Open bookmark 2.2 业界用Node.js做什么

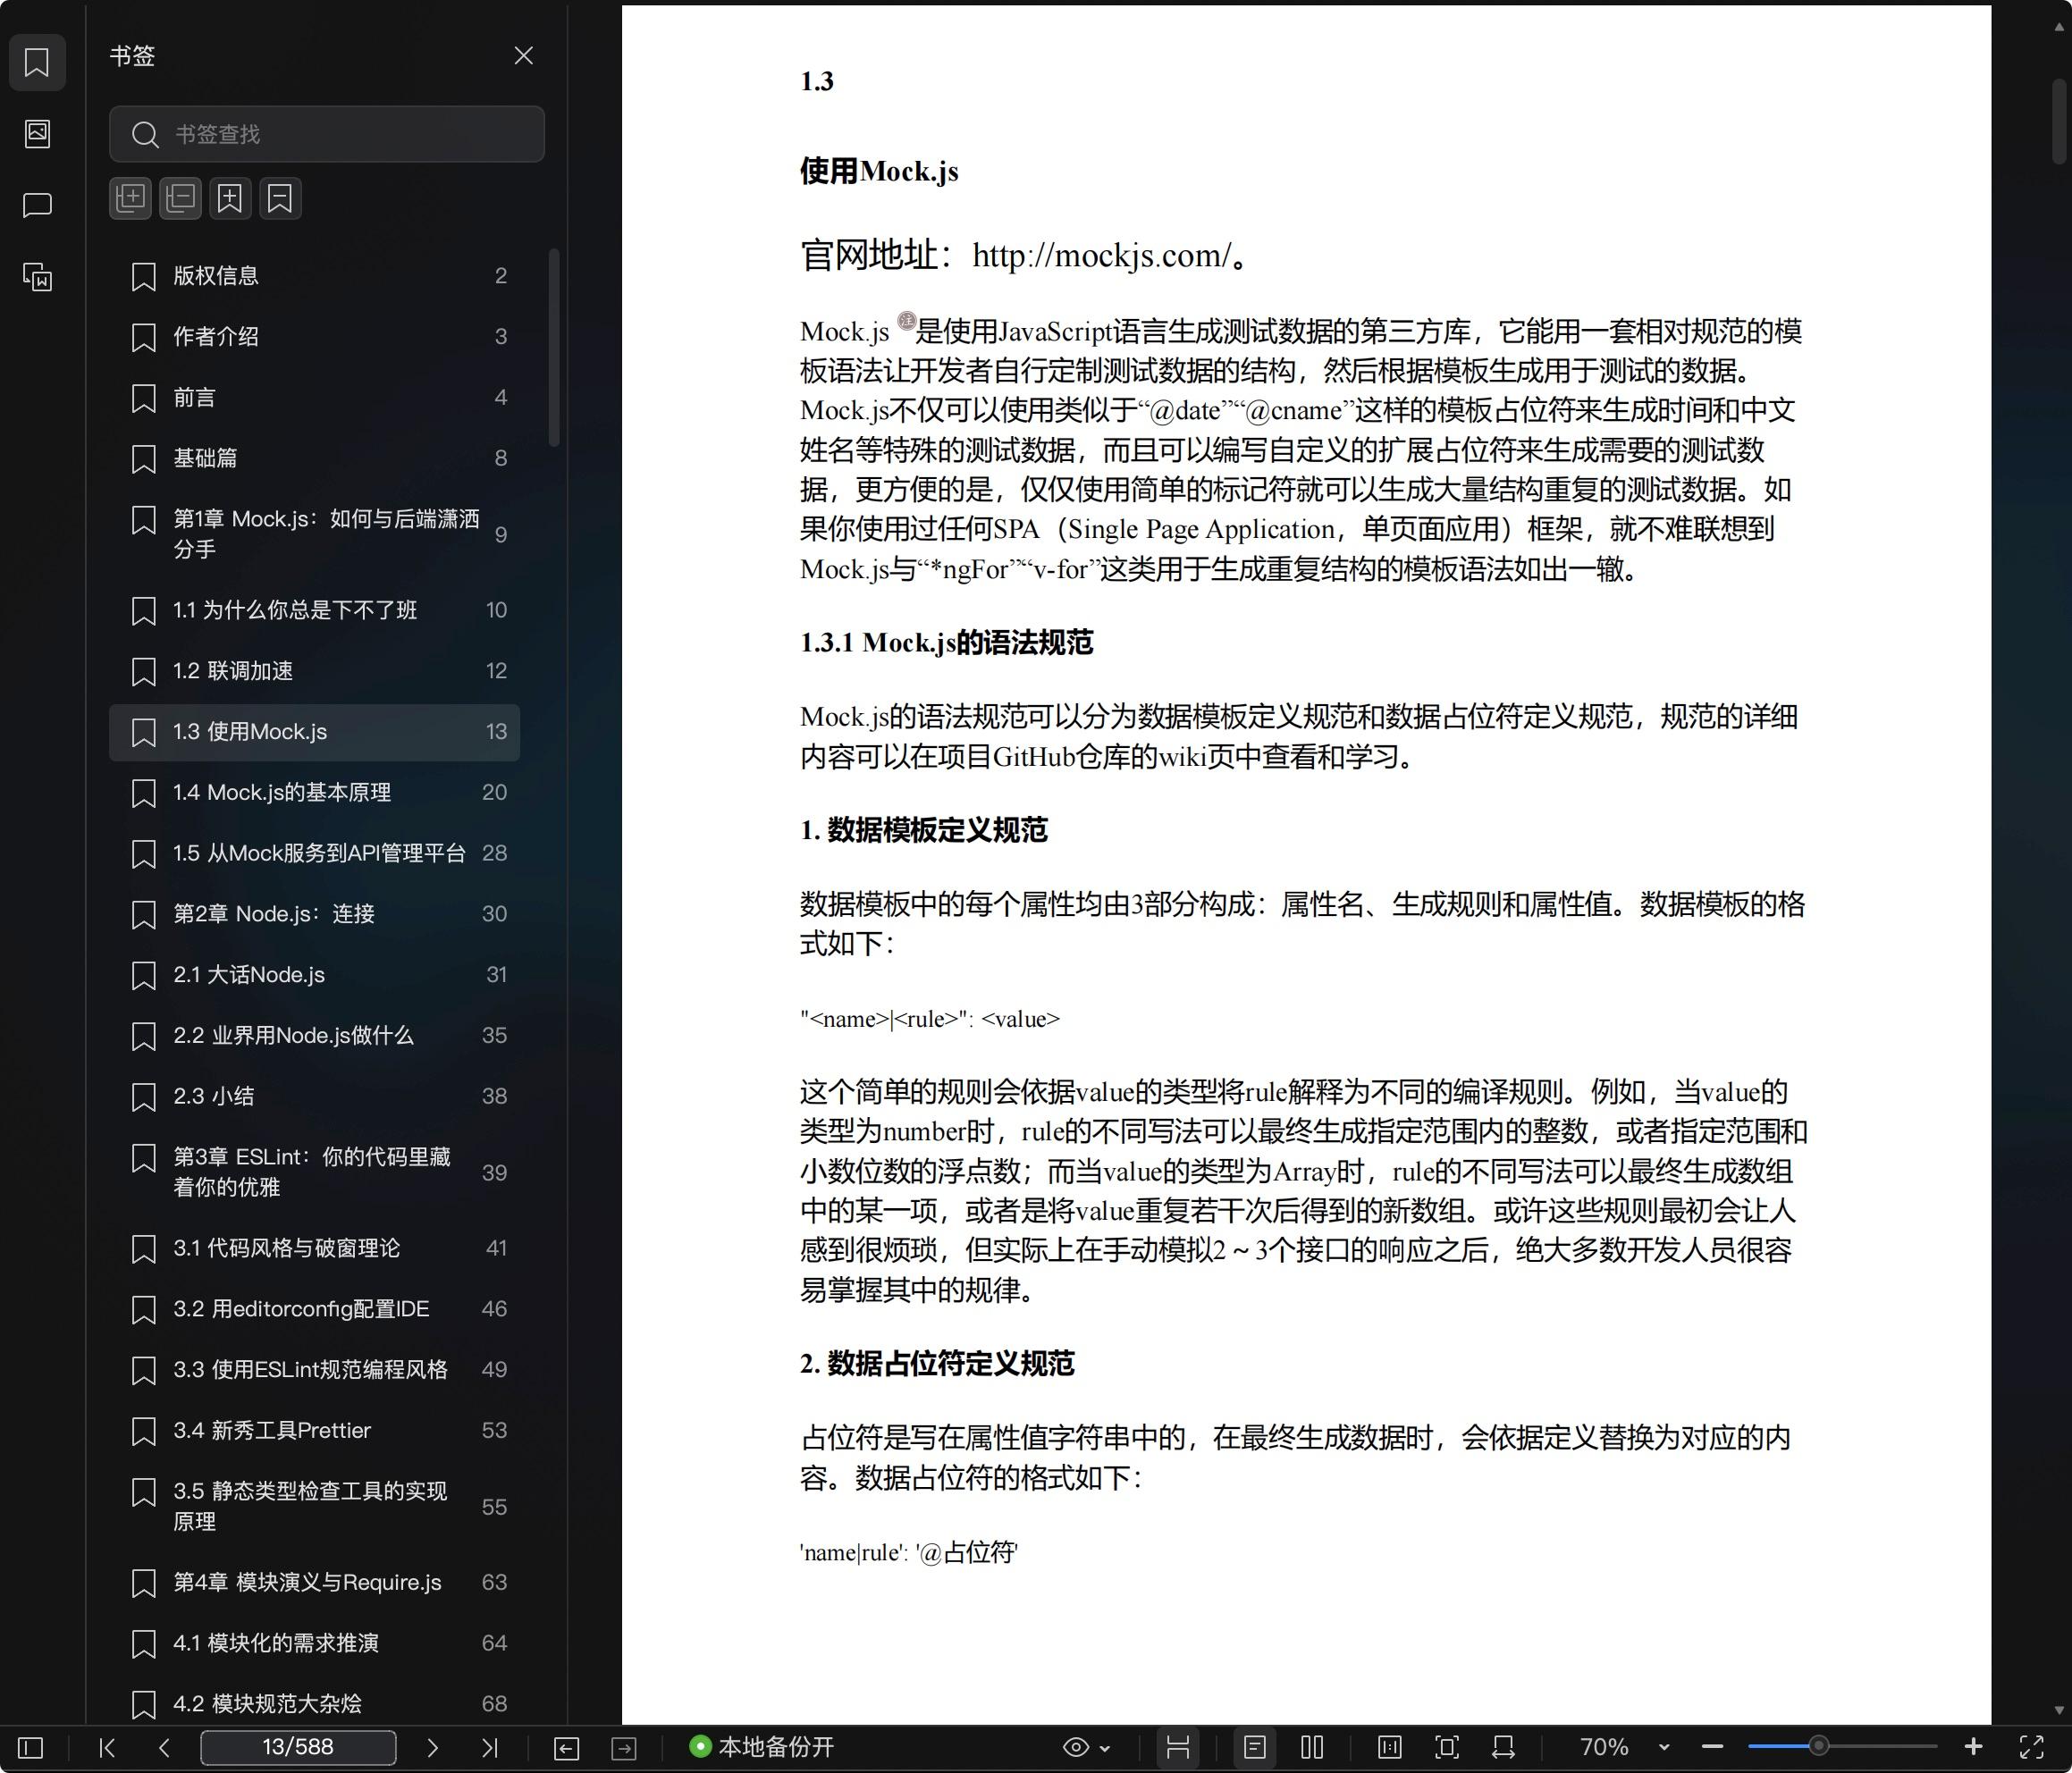[x=315, y=1035]
